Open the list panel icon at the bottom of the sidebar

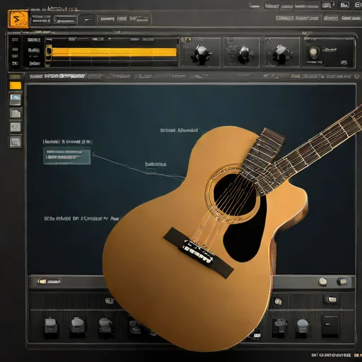(16, 141)
